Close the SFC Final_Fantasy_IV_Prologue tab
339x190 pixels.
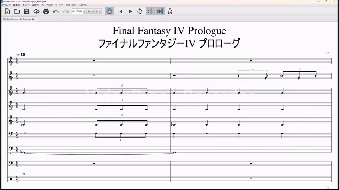coord(33,19)
